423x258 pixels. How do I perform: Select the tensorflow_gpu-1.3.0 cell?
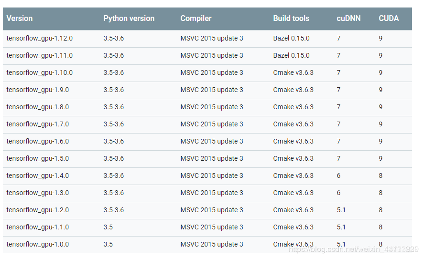(37, 193)
